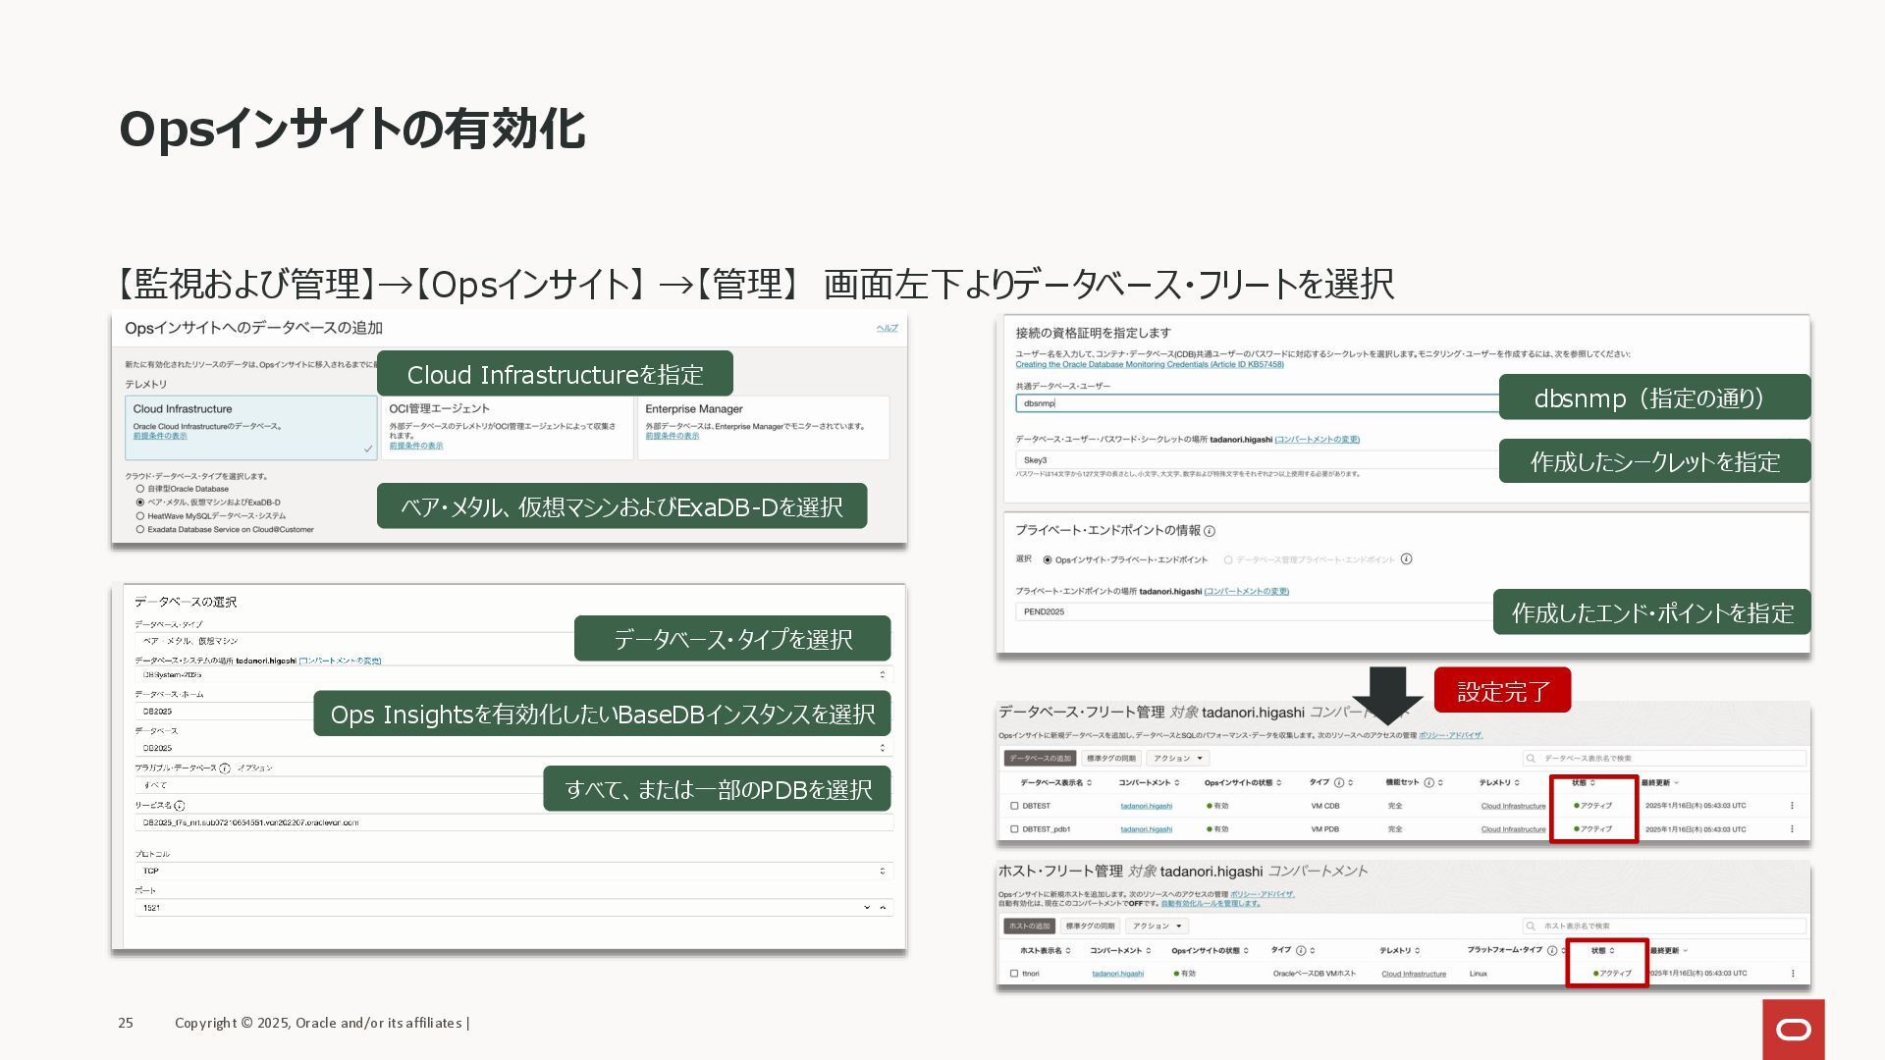Tick the checkbox for the ttnori host row

1014,974
